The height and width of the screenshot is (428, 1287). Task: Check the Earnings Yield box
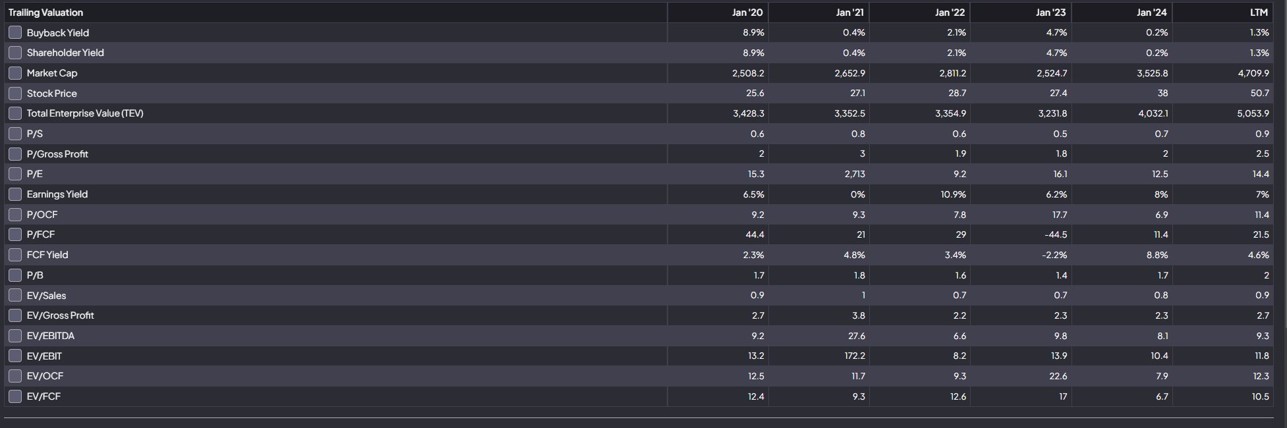click(15, 194)
